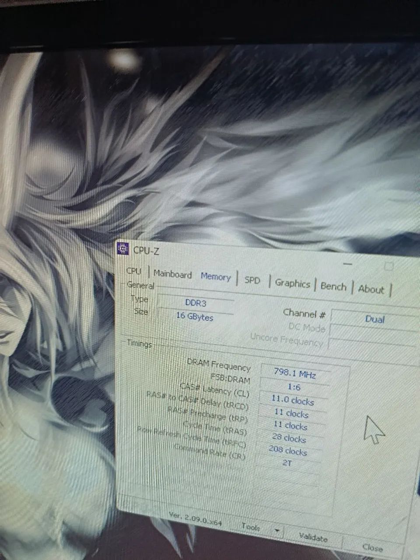Click the Ver. 2.09.0.x64 version text
This screenshot has height=560, width=420.
(196, 519)
